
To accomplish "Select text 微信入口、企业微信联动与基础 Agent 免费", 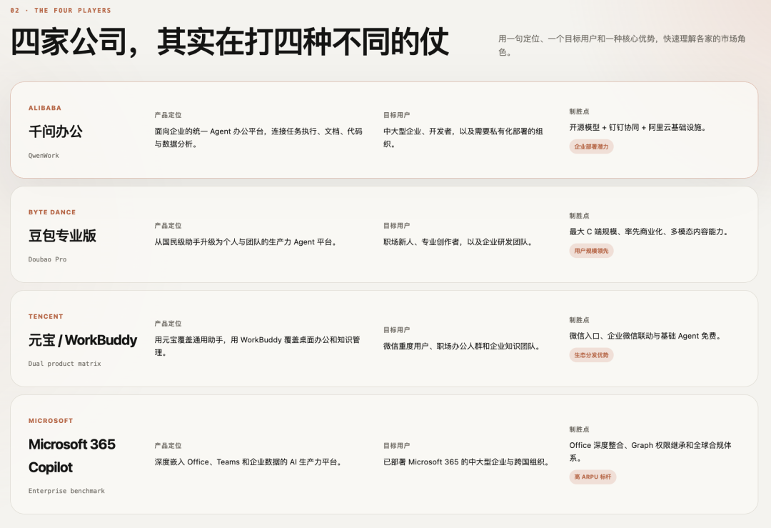I will [646, 336].
